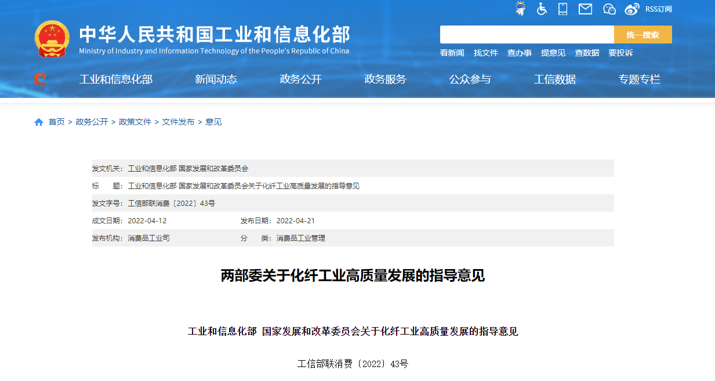Navigate to 政策文件 in breadcrumb
Image resolution: width=715 pixels, height=381 pixels.
135,122
